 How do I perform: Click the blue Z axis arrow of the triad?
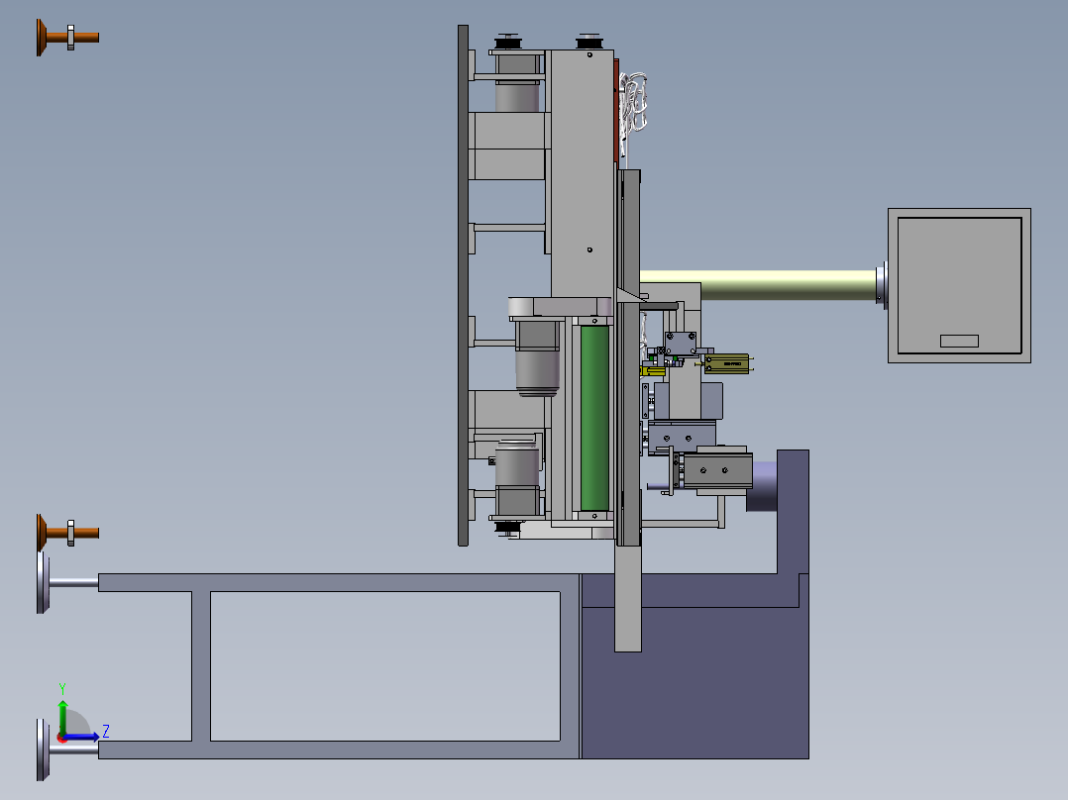click(81, 737)
